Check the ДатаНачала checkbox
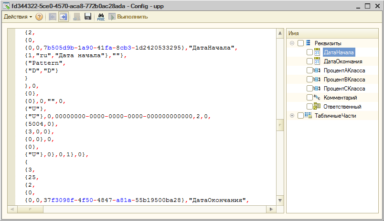Viewport: 384px width, 221px height. pos(309,52)
